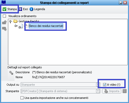The height and width of the screenshot is (103, 129).
Task: Open the Legenda info icon
Action: 31,9
